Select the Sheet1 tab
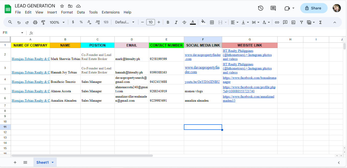Image resolution: width=347 pixels, height=168 pixels. click(45, 162)
